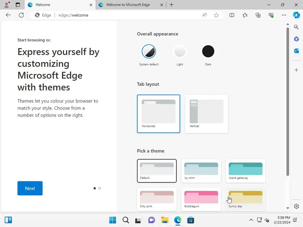Open Windows Start menu
The height and width of the screenshot is (227, 303).
point(112,220)
